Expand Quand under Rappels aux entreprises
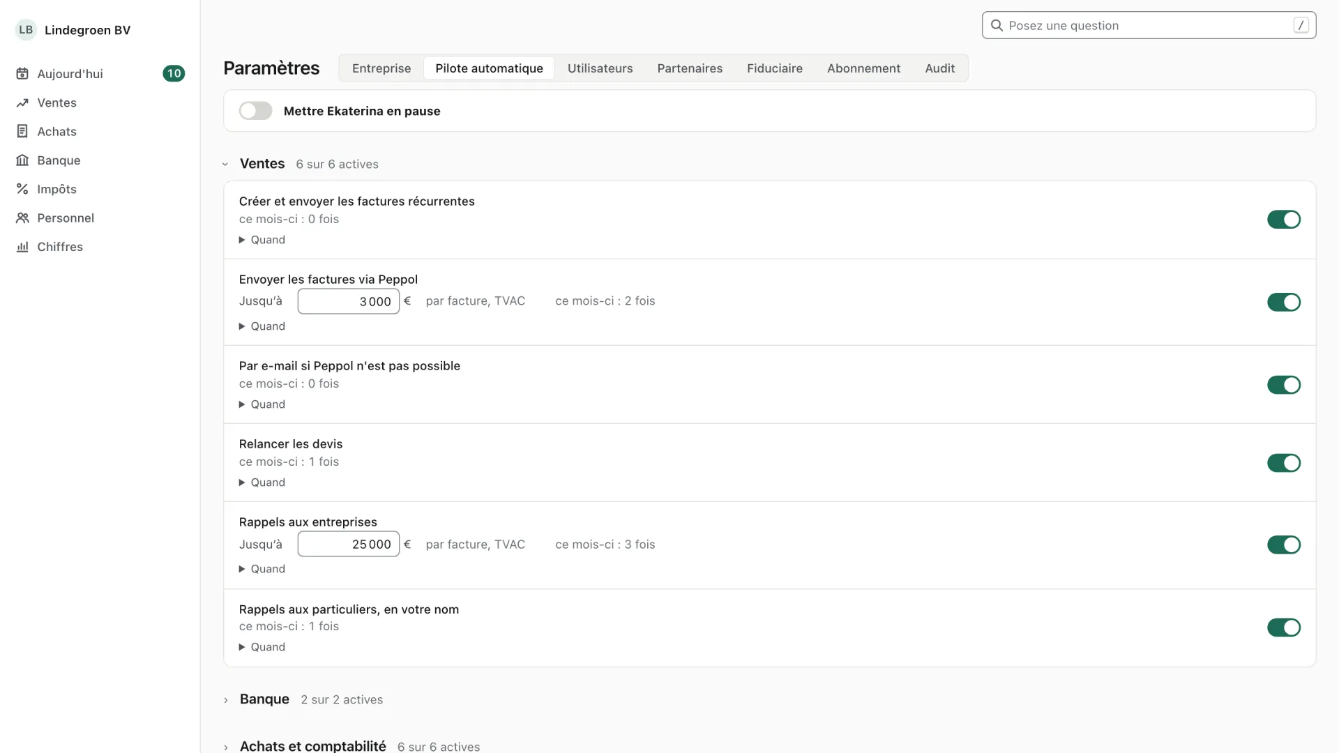Viewport: 1339px width, 753px height. click(262, 569)
